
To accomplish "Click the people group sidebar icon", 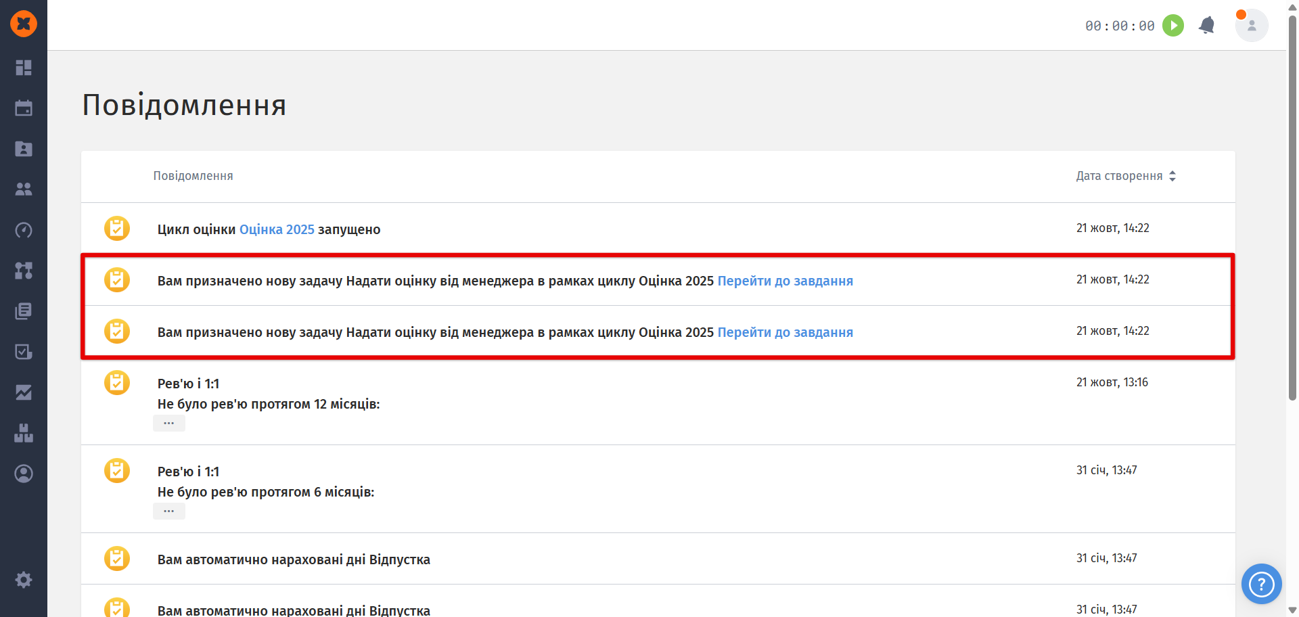I will [24, 189].
